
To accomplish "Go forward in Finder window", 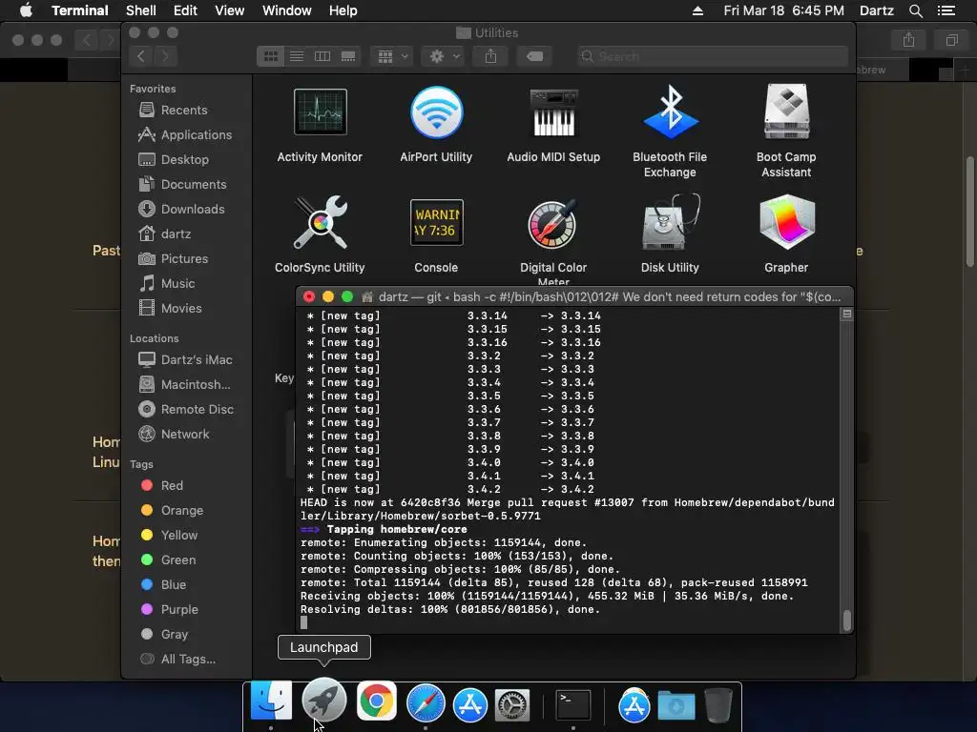I will pos(165,56).
